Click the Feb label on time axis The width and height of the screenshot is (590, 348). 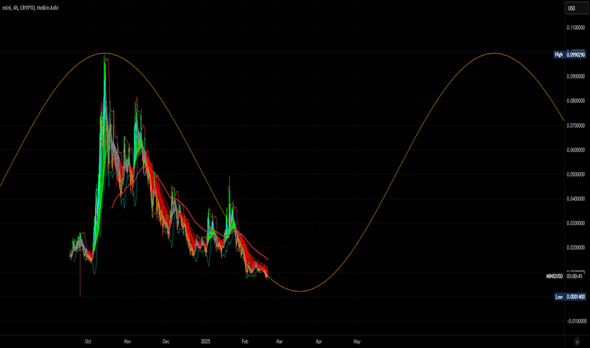[x=245, y=342]
